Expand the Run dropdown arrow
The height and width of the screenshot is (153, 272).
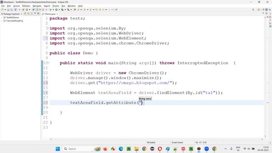tap(59, 10)
